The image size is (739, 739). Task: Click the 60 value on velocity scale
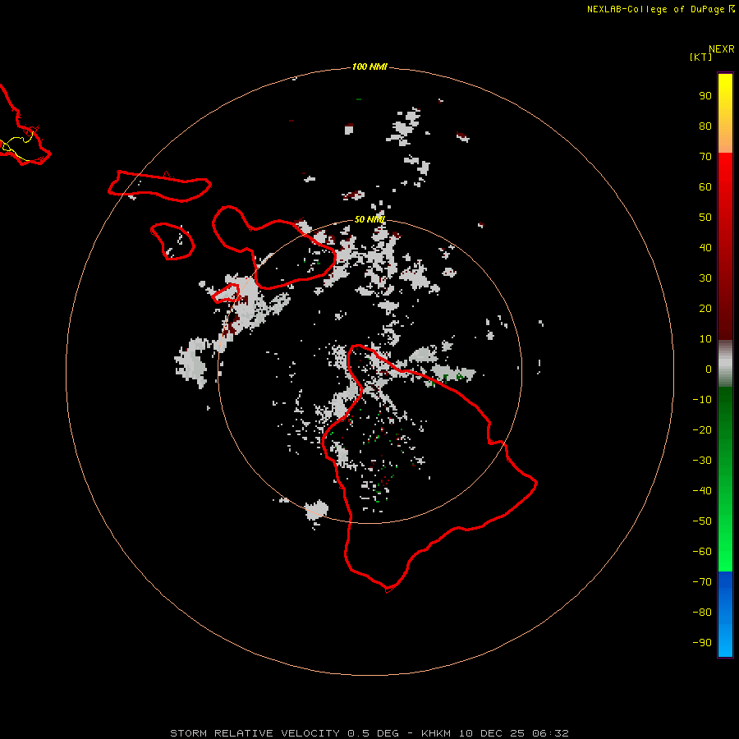(705, 186)
